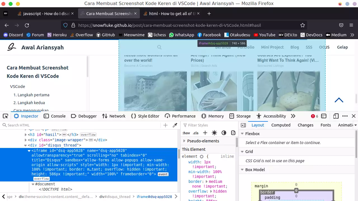Toggle the .cls classes panel
The height and width of the screenshot is (201, 358).
click(x=196, y=133)
